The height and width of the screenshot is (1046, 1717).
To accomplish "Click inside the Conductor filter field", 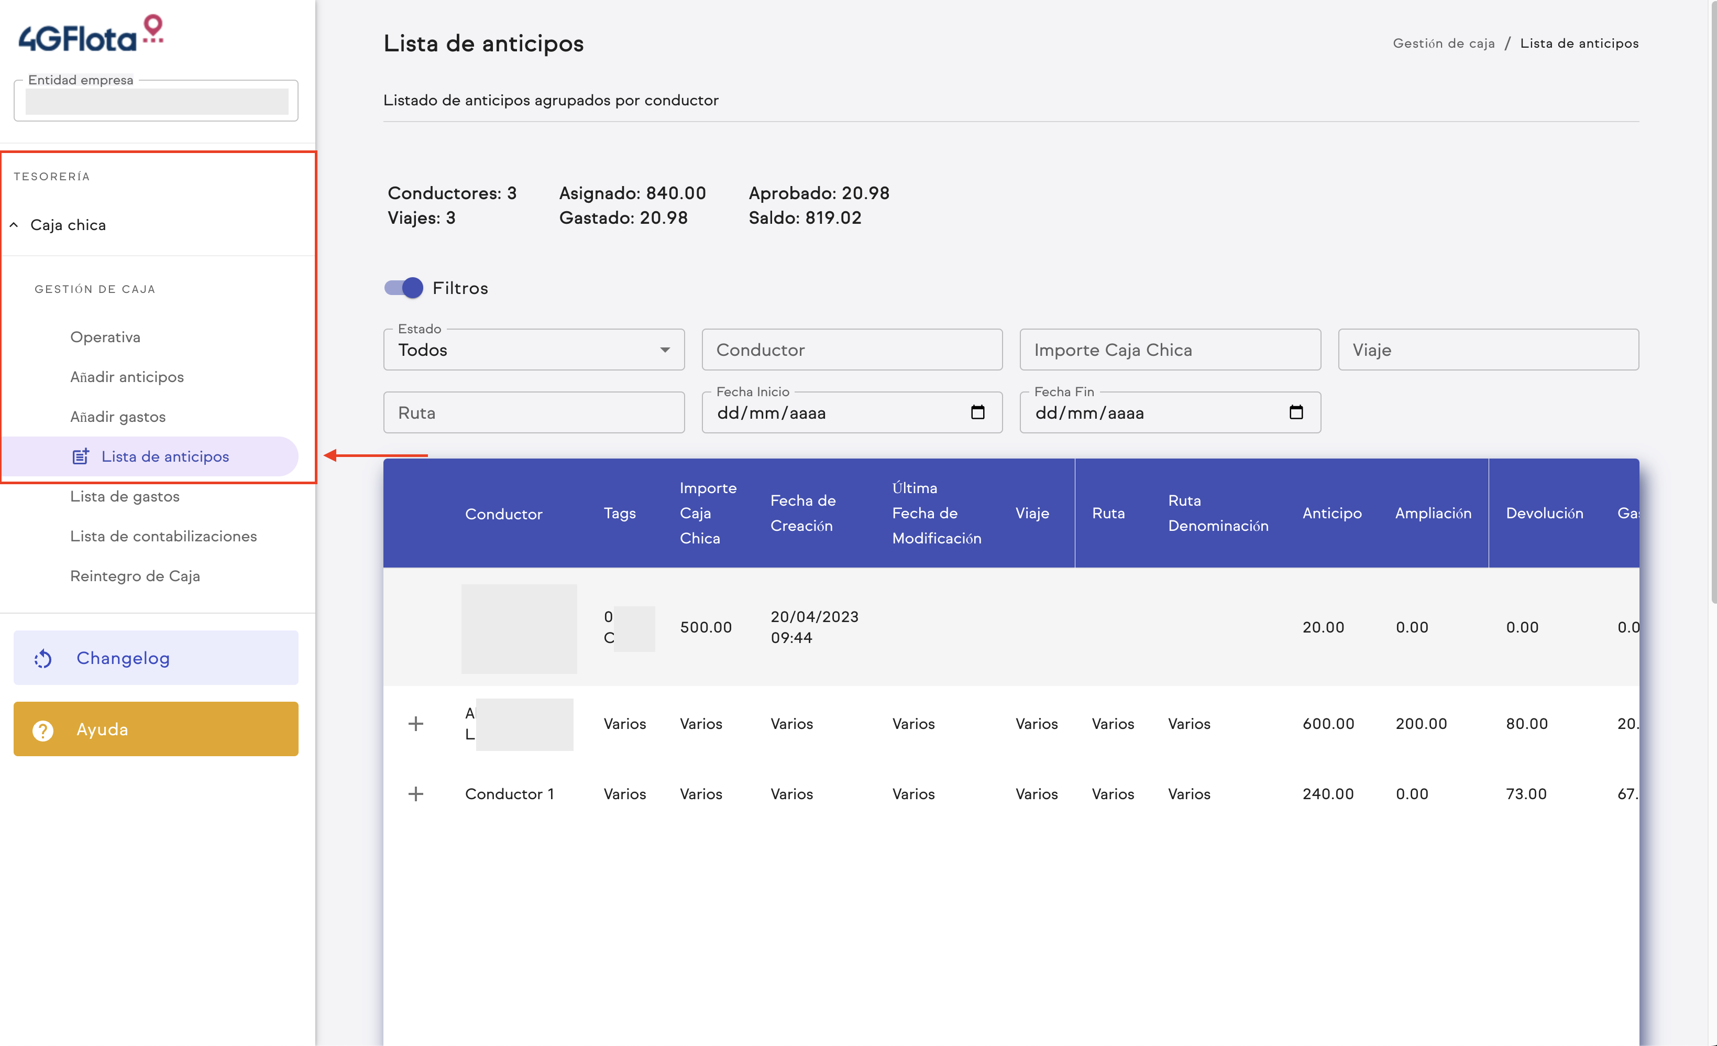I will (x=851, y=350).
